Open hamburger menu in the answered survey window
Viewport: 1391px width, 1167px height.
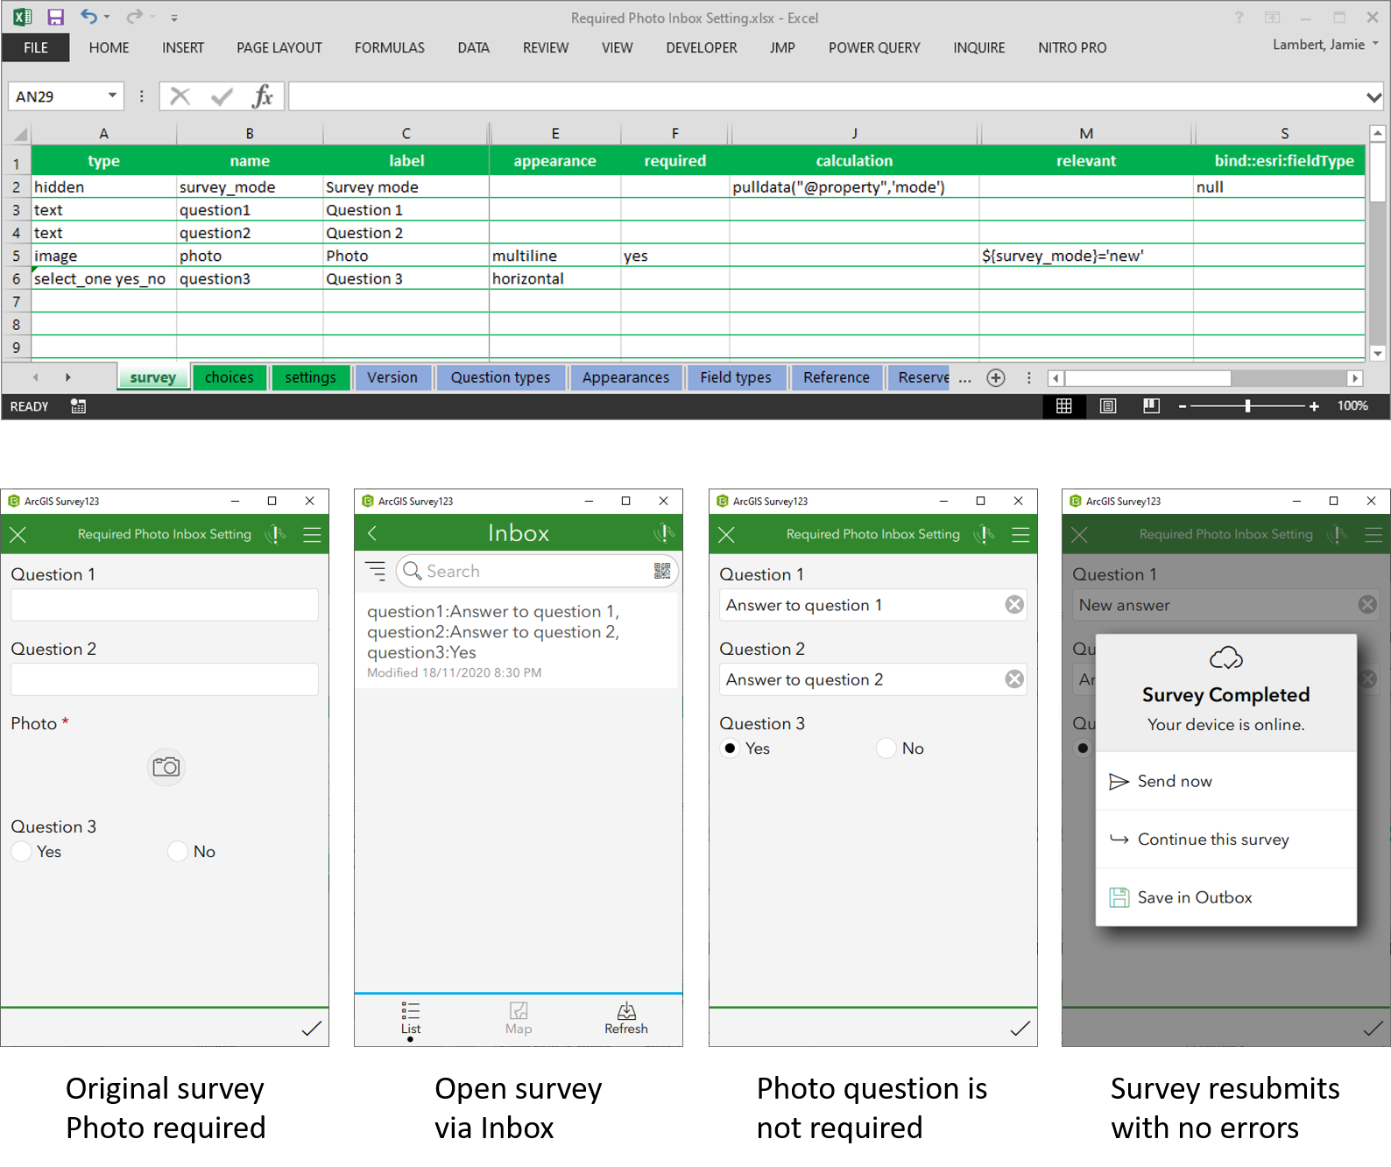click(x=1020, y=535)
